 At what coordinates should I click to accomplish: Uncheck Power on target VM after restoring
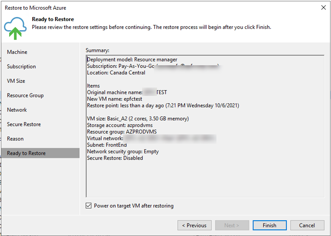click(x=88, y=206)
